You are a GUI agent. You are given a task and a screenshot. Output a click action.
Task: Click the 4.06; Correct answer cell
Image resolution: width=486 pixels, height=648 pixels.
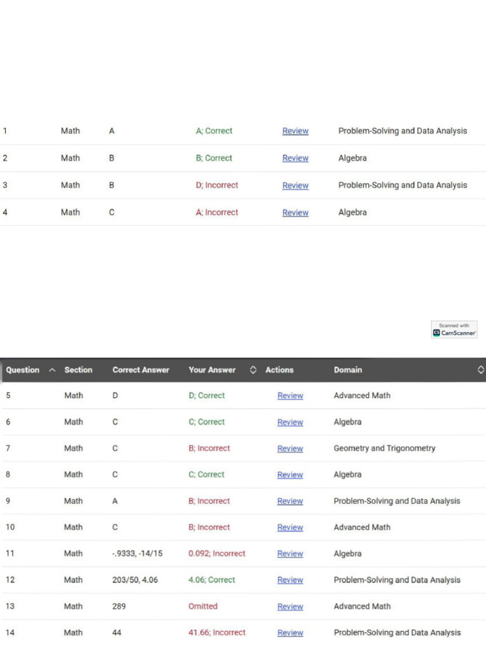pyautogui.click(x=211, y=580)
